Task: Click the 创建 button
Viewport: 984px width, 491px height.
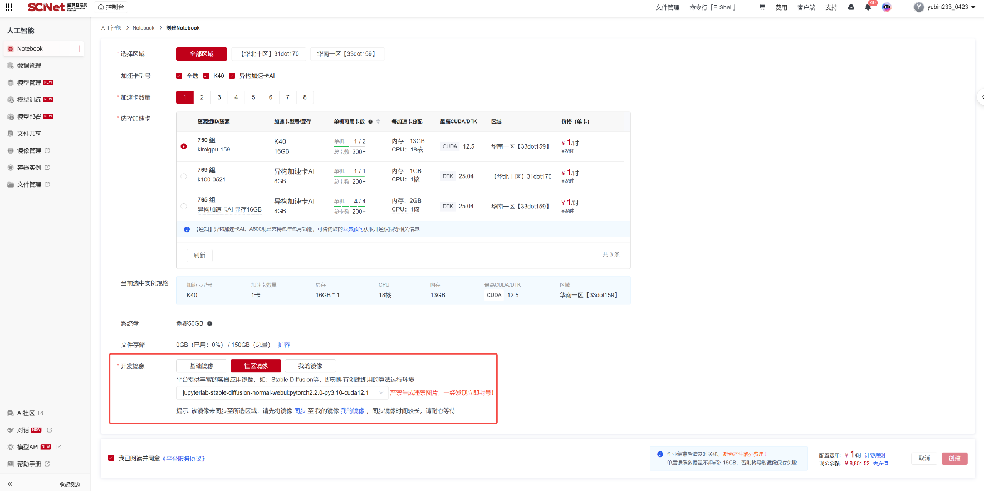Action: point(954,458)
